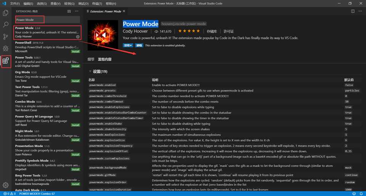366x196 pixels.
Task: Open the Disable (禁用) dropdown button
Action: [128, 45]
